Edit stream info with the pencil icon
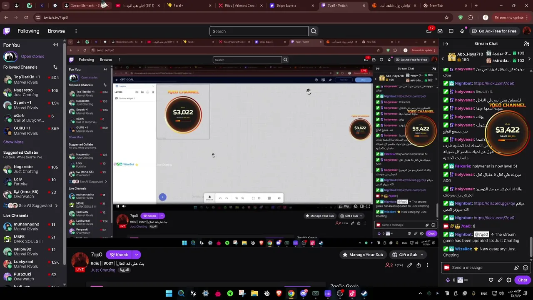The width and height of the screenshot is (533, 300). (410, 265)
